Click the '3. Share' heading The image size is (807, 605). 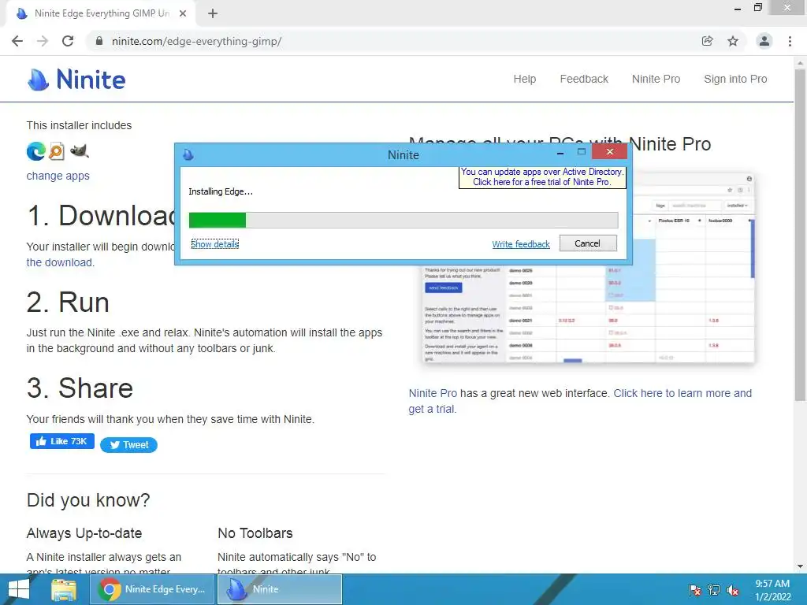click(x=80, y=388)
